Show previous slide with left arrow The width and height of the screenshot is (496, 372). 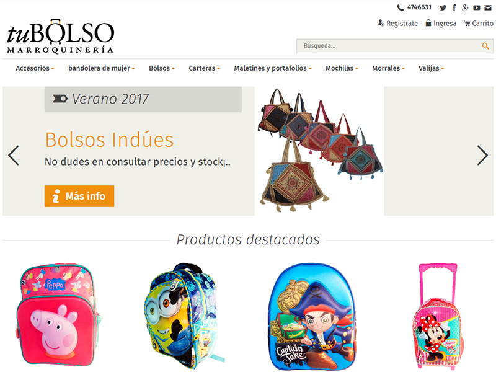[x=14, y=156]
